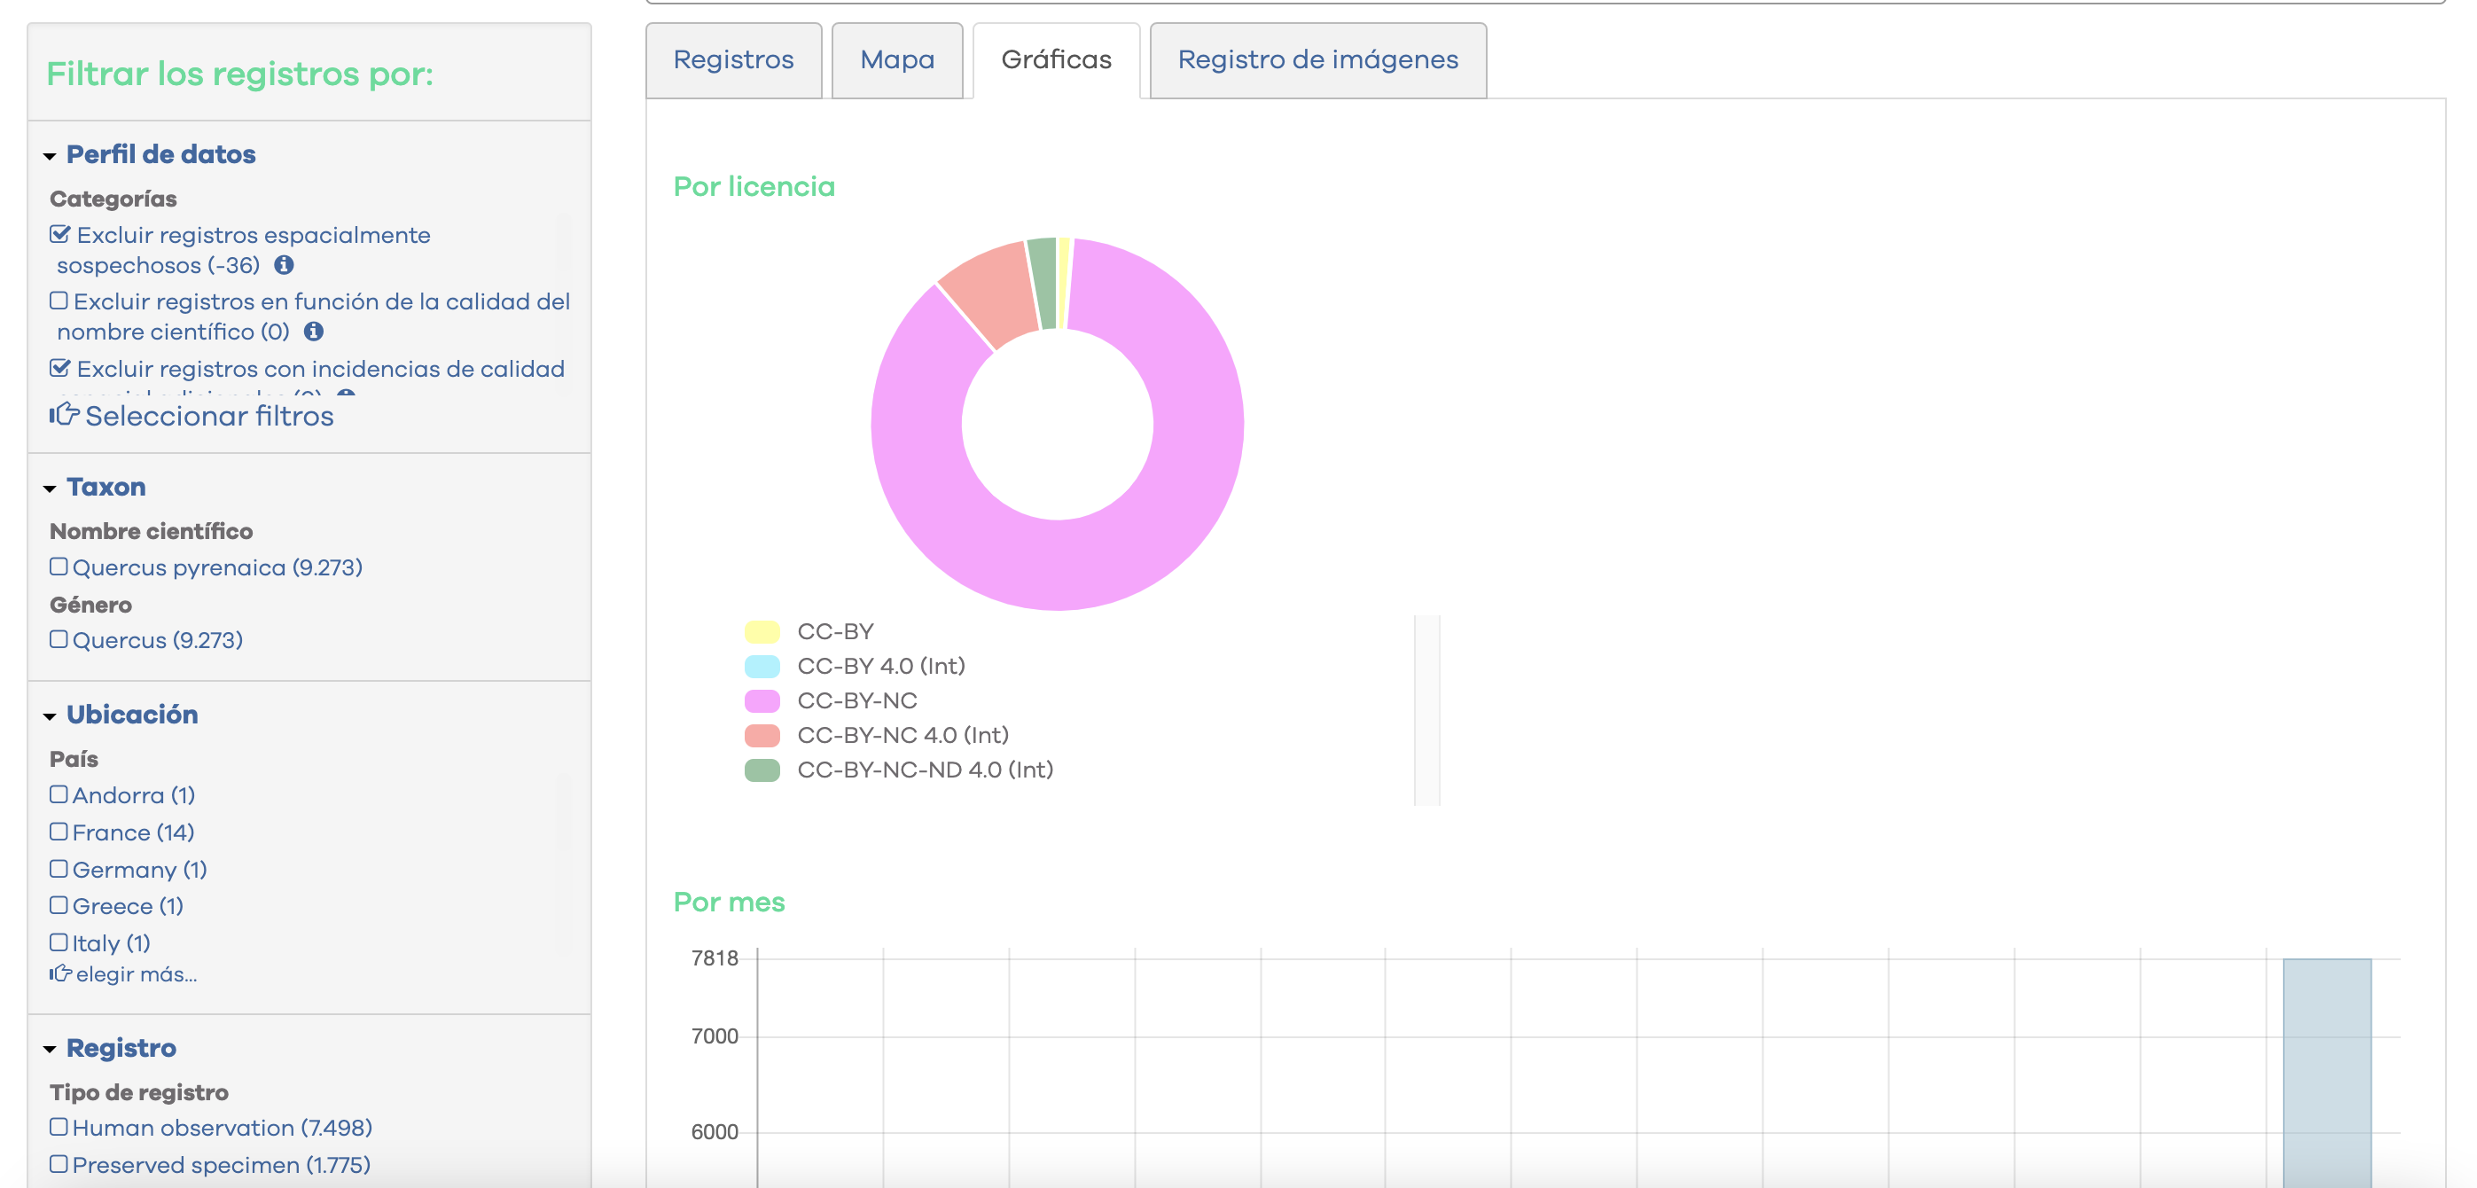
Task: Click the CC-BY-NC pink legend swatch
Action: click(762, 700)
